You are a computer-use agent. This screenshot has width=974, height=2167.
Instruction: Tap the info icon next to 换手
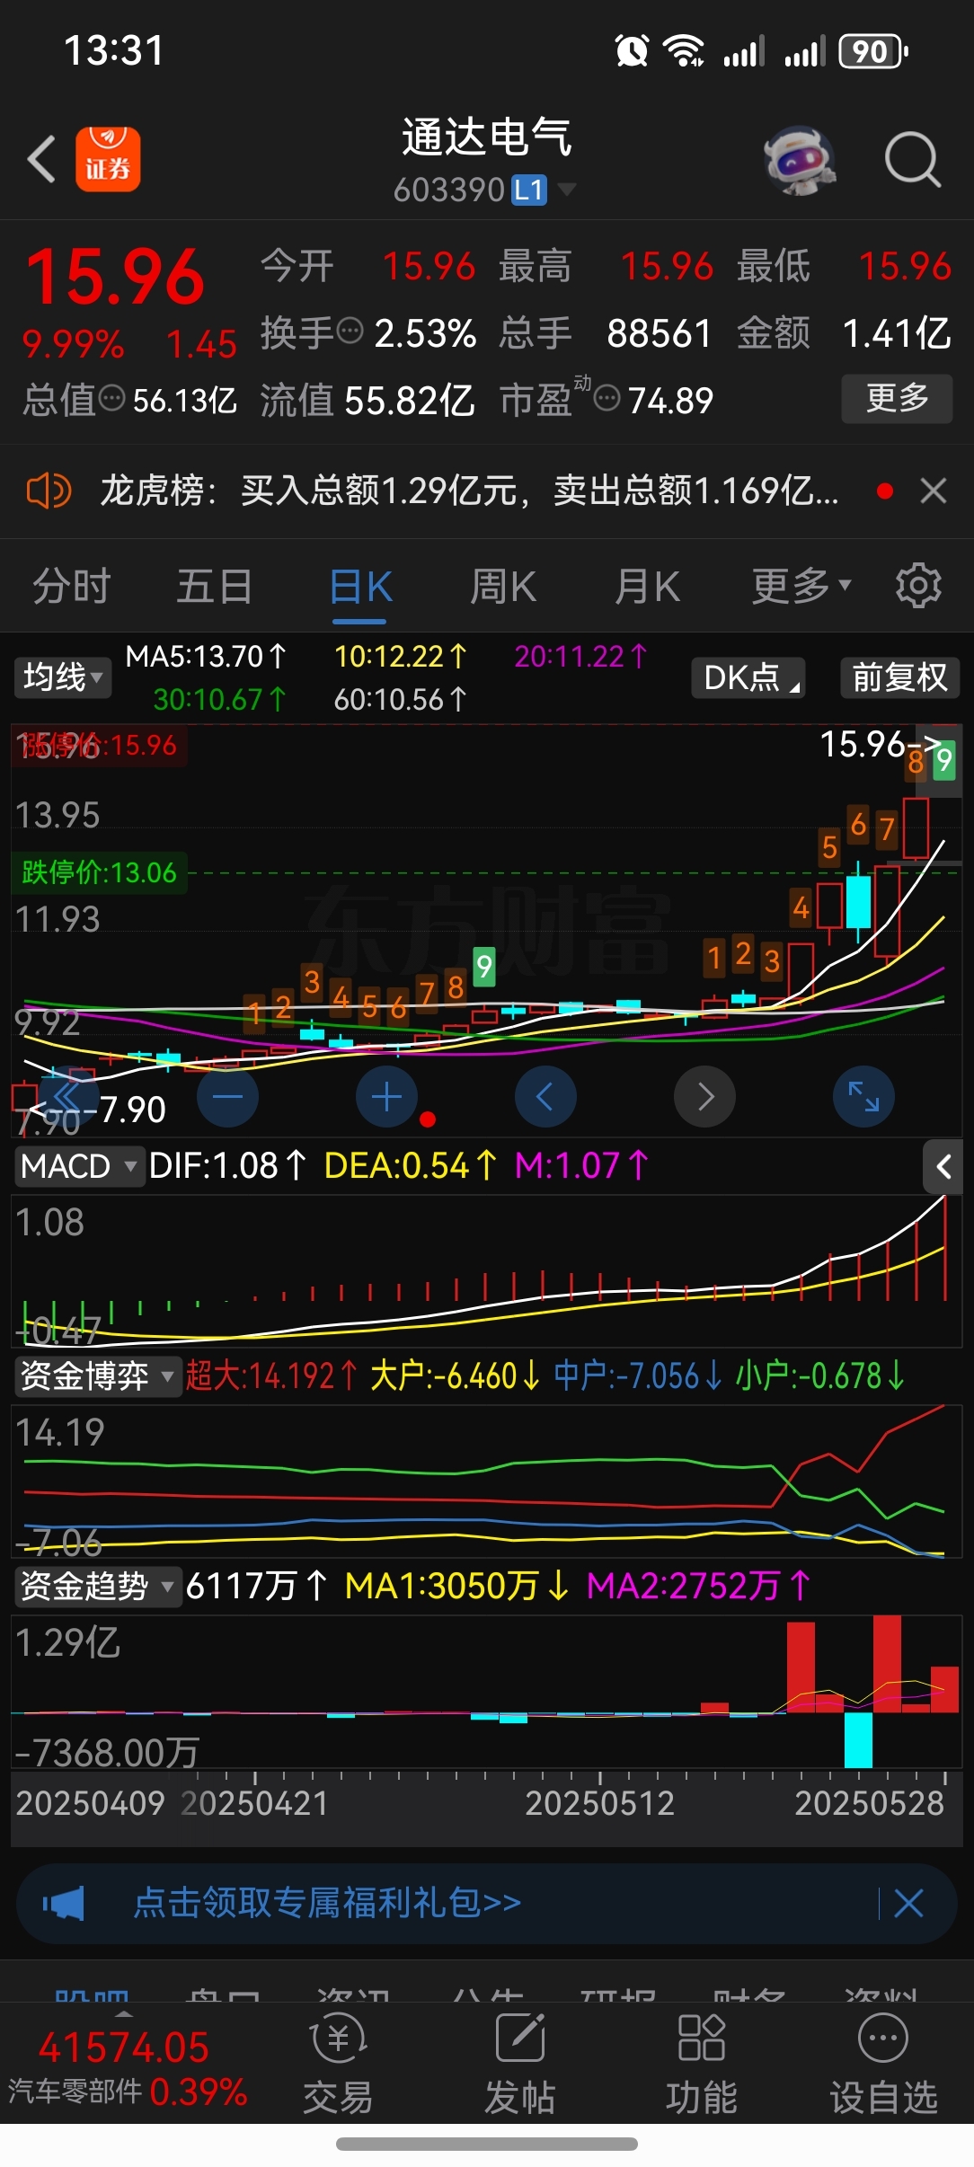click(350, 332)
